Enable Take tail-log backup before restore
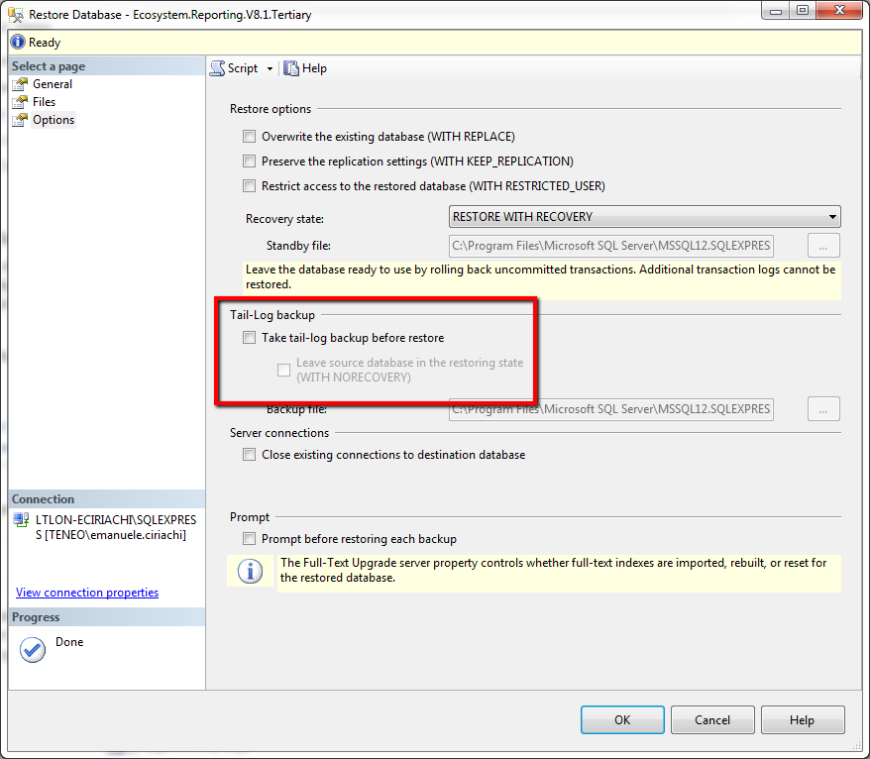Screen dimensions: 870x759 coord(249,338)
